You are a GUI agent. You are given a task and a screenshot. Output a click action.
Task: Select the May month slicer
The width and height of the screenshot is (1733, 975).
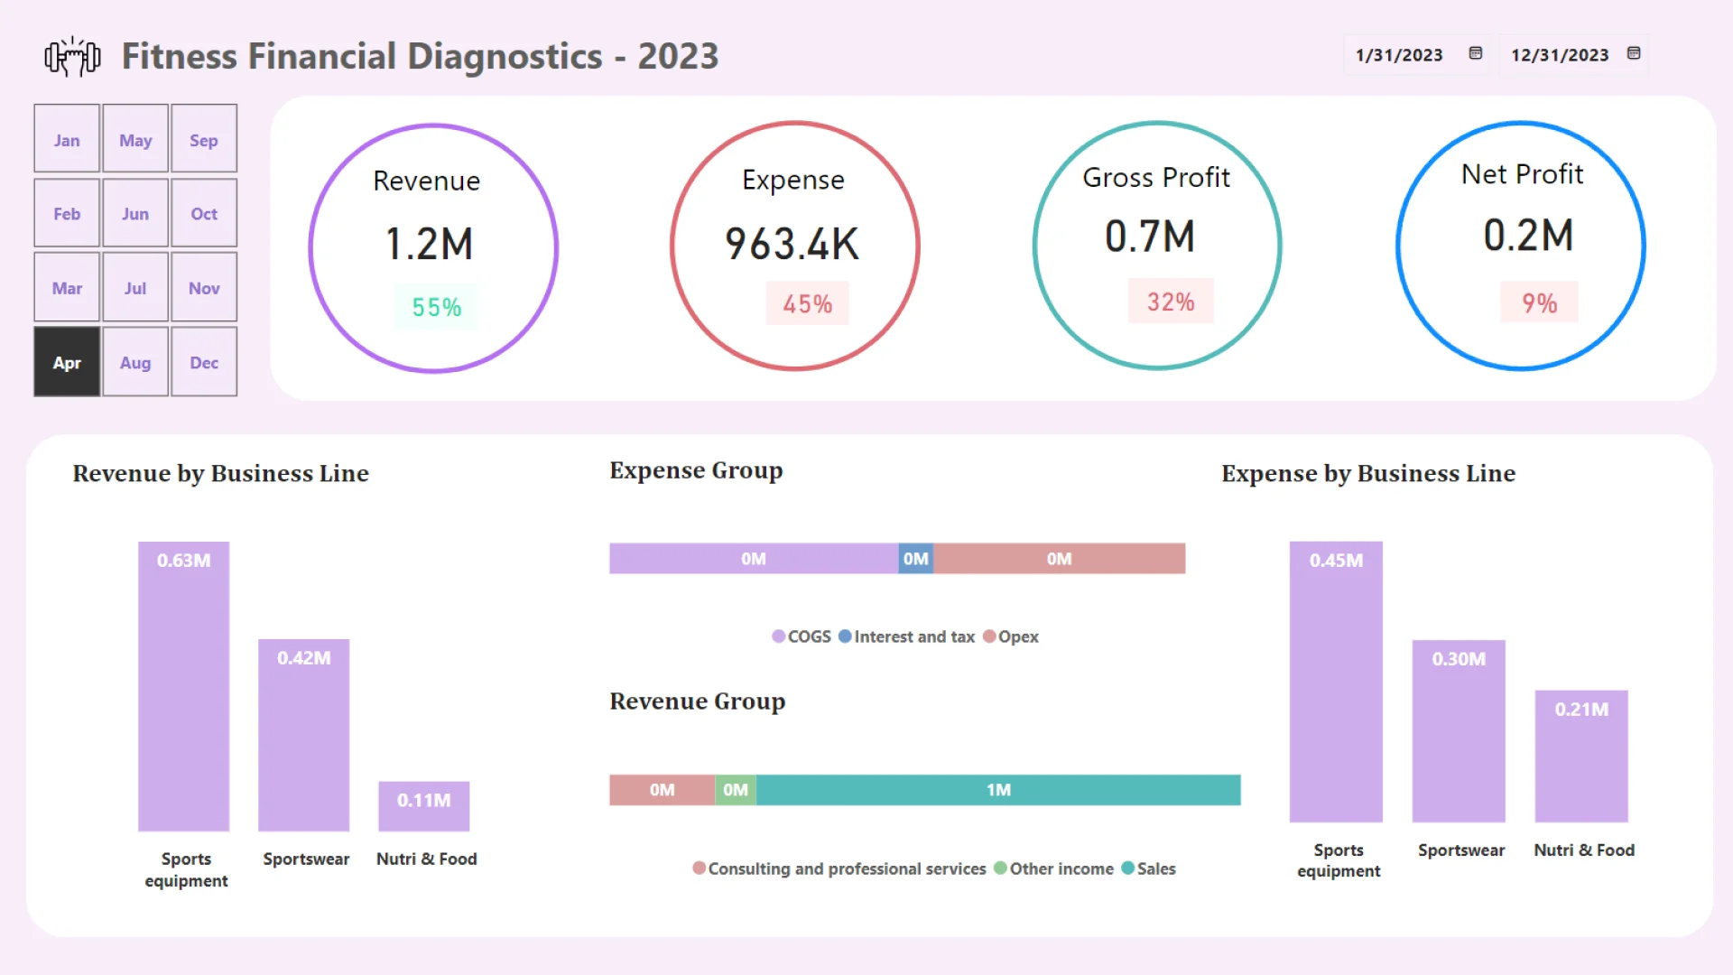pyautogui.click(x=135, y=138)
